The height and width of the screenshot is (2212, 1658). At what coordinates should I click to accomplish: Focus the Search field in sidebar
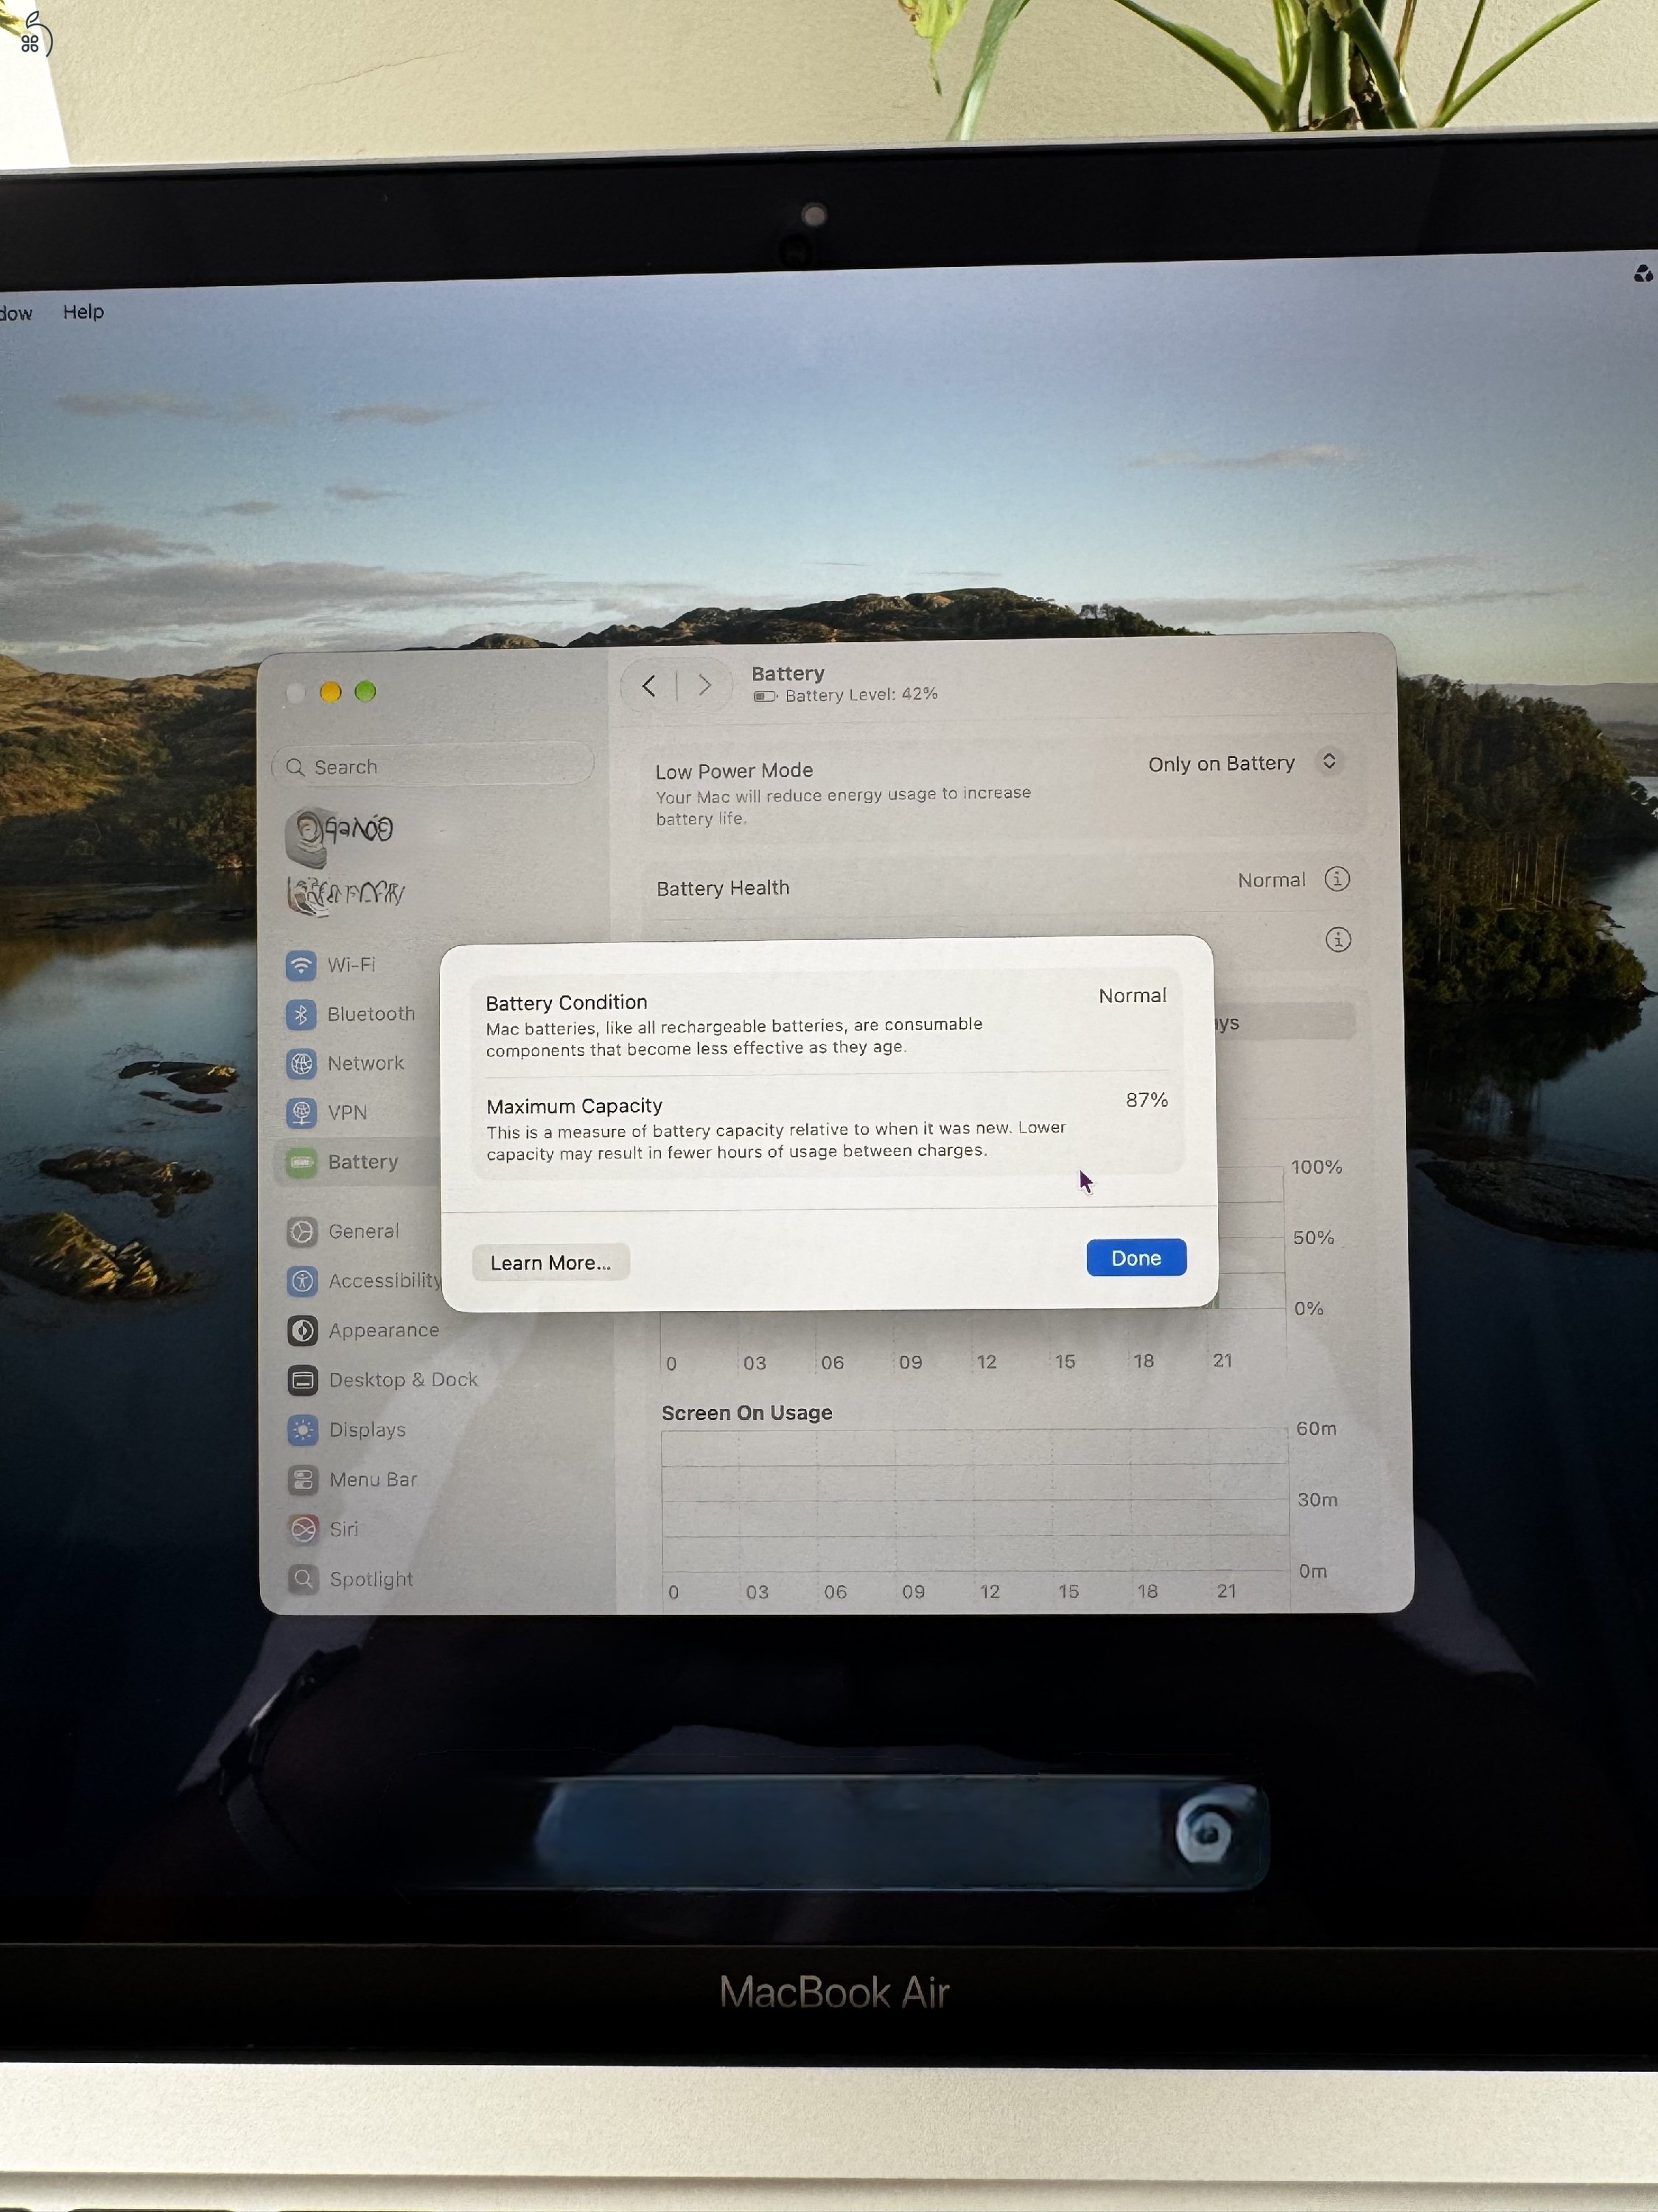(x=433, y=767)
